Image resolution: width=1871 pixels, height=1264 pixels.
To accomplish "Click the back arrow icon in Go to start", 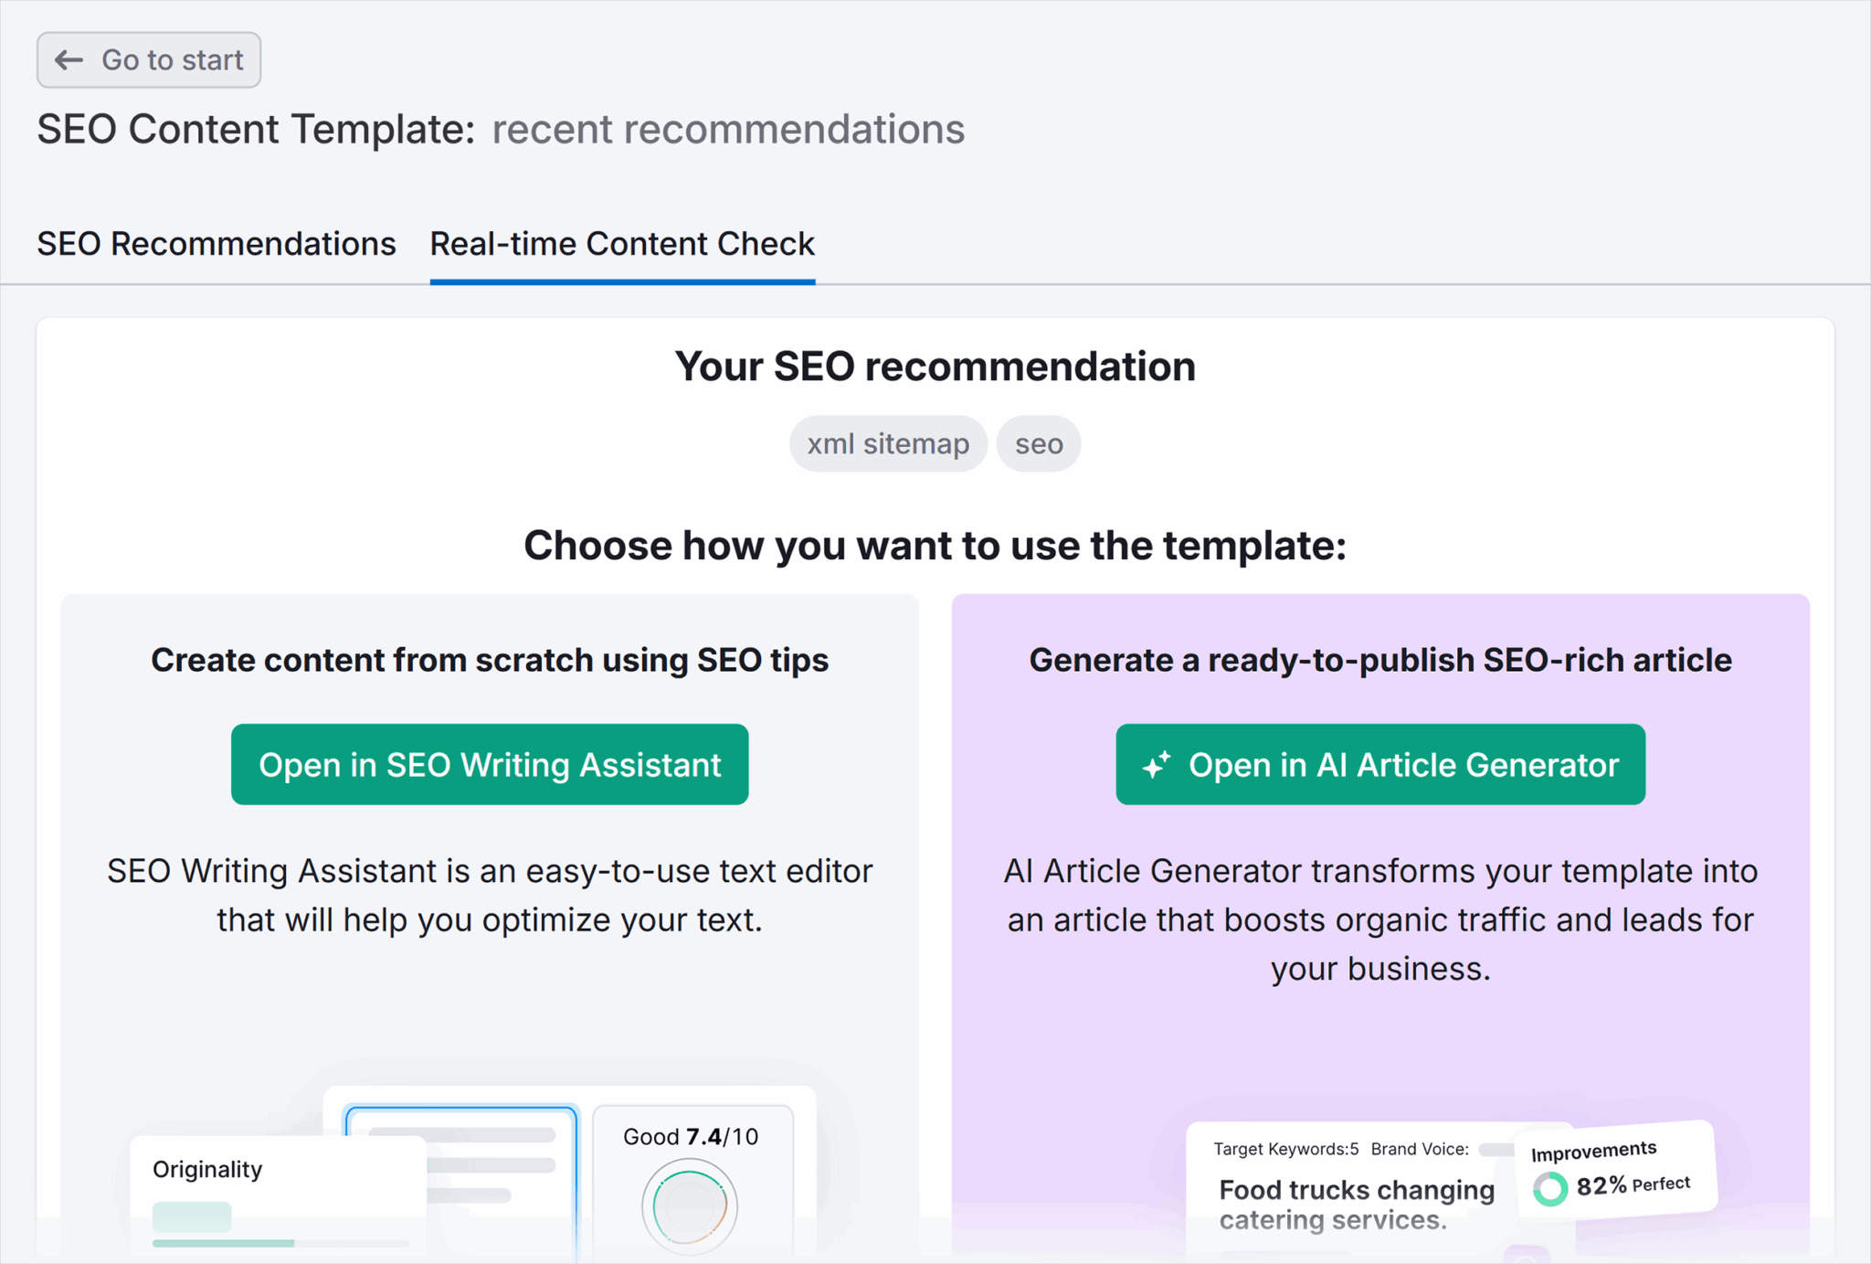I will (x=69, y=60).
